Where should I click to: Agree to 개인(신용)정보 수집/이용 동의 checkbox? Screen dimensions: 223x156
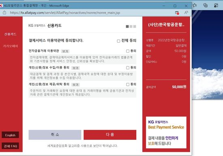pos(128,68)
